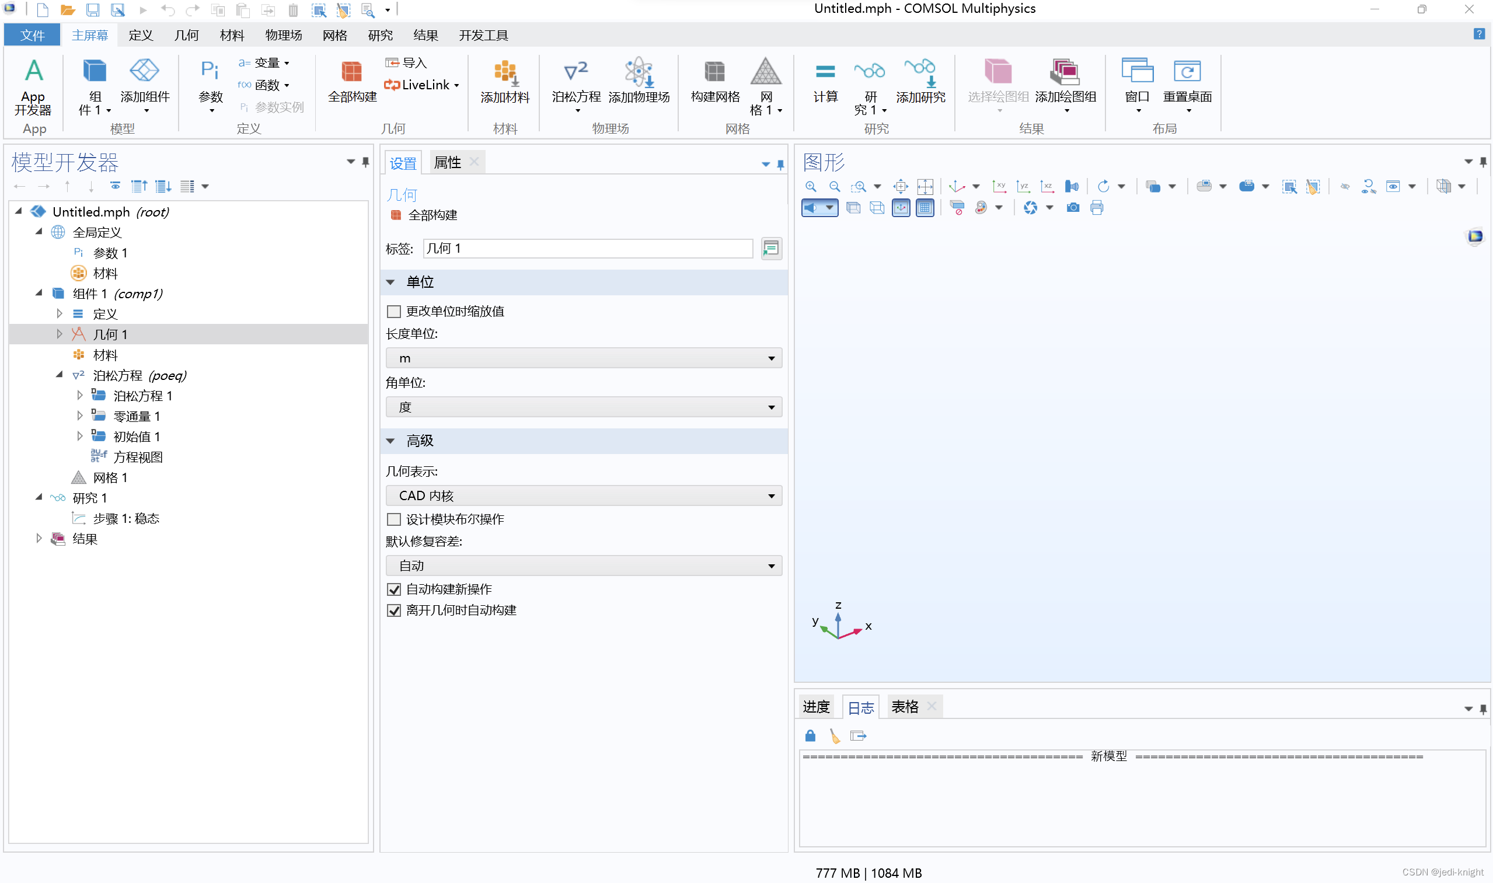
Task: Switch to the 属性 tab
Action: point(448,162)
